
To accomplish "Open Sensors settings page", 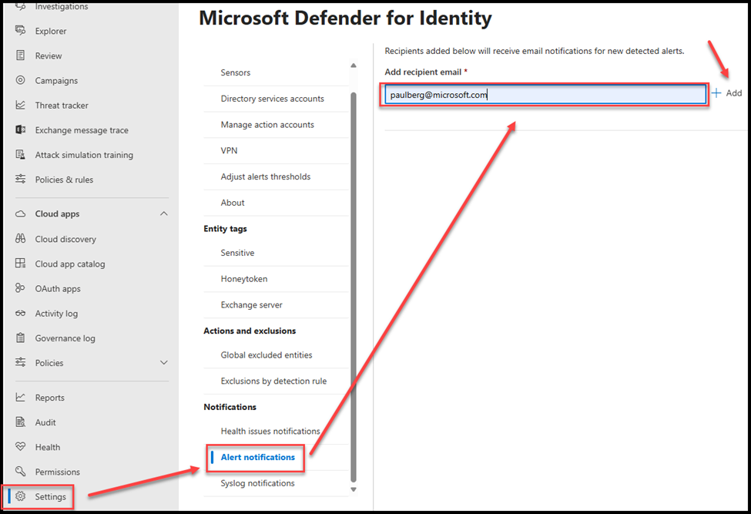I will 235,72.
